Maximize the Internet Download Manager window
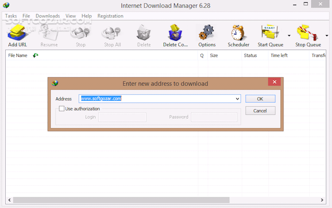Screen dimensions: 332x208 [305, 4]
